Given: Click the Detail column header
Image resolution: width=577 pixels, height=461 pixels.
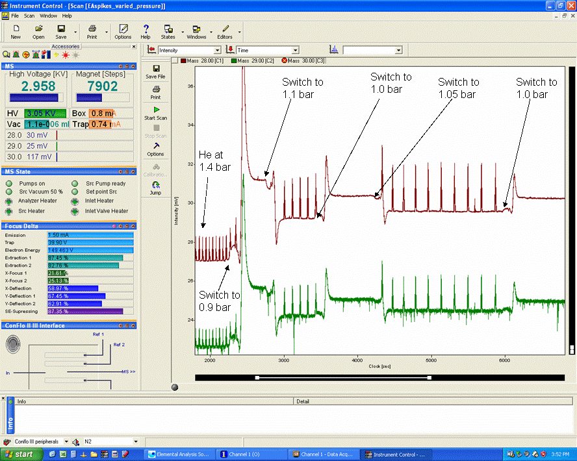Looking at the screenshot, I should [433, 401].
